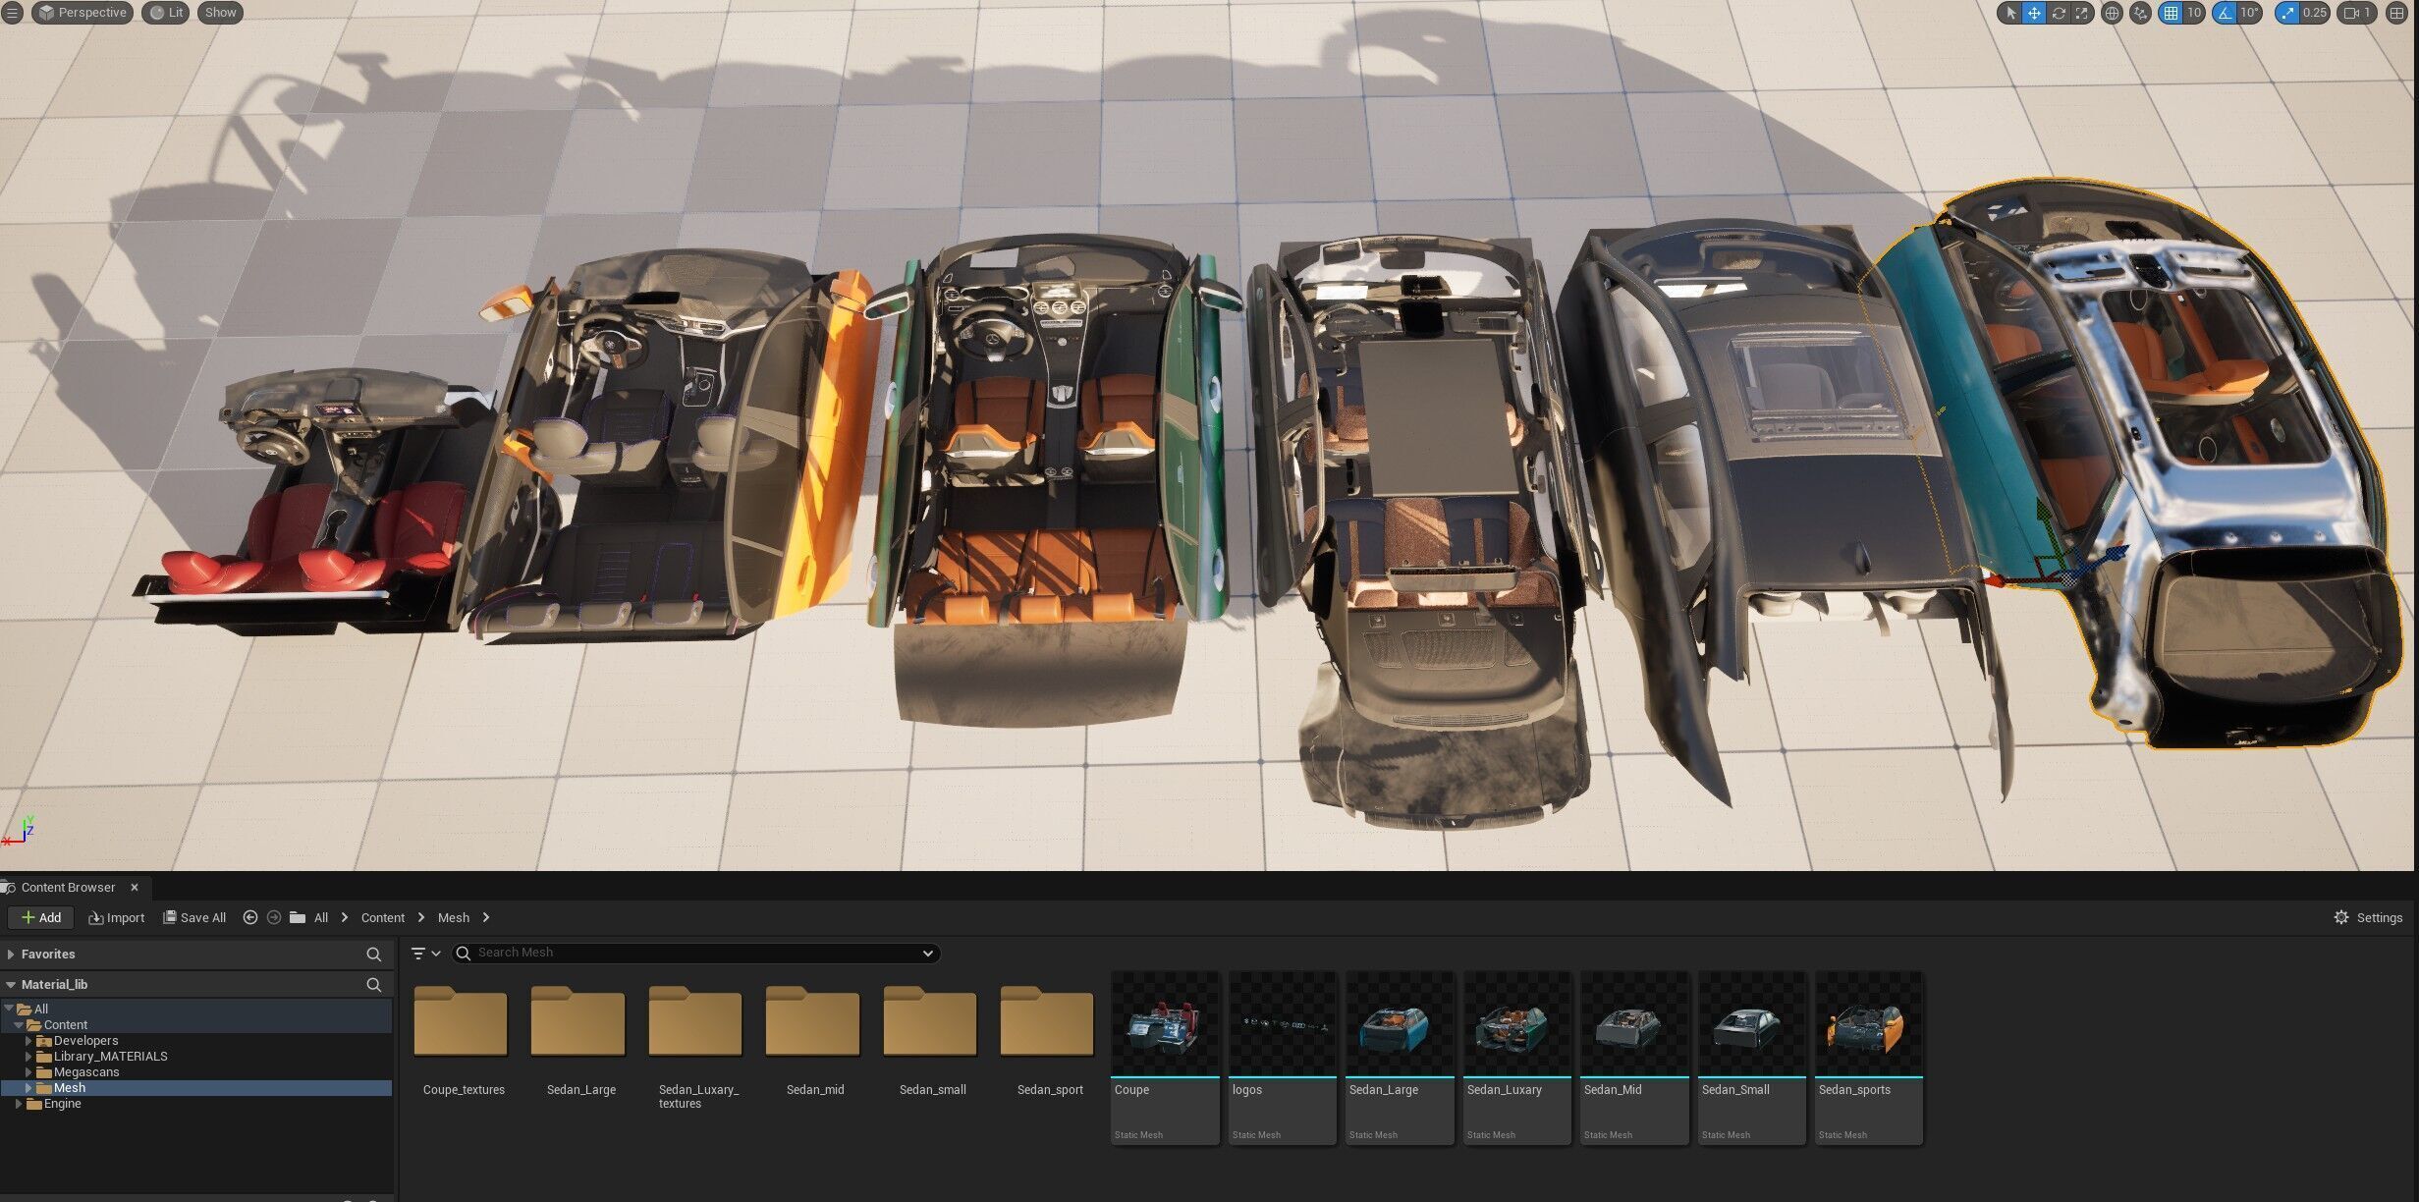The height and width of the screenshot is (1202, 2419).
Task: Select the Sedan_Luxary static mesh asset
Action: click(1517, 1059)
